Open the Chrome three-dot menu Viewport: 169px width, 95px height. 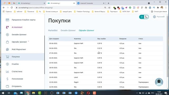166,8
